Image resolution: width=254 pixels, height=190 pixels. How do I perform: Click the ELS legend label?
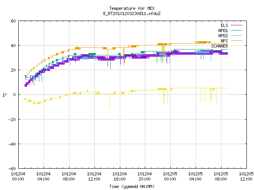(224, 25)
